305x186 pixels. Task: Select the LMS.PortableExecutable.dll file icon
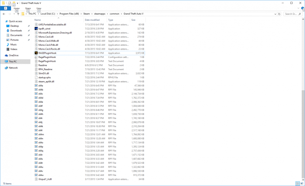coord(36,24)
